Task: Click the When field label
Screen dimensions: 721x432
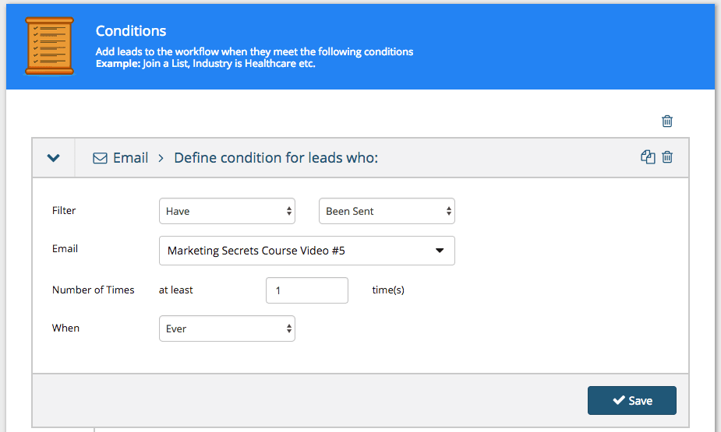Action: point(65,328)
